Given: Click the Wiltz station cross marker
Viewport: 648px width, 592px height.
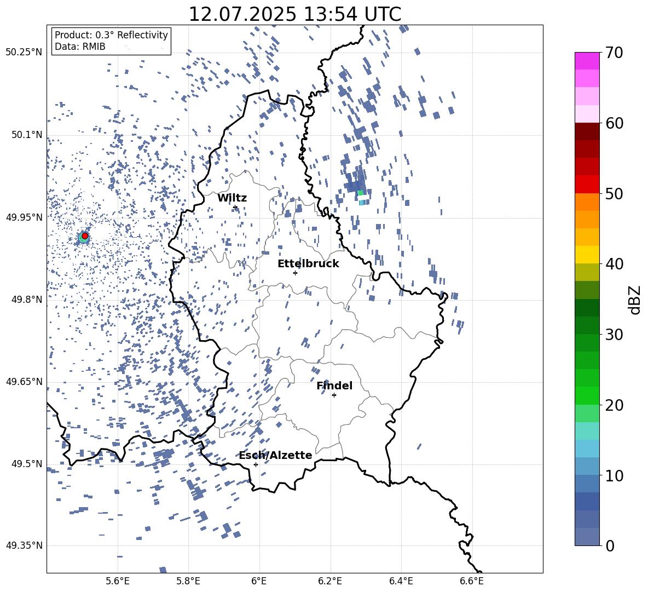Looking at the screenshot, I should coord(235,207).
